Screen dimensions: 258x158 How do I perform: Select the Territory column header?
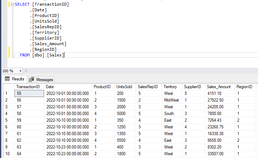[x=172, y=87]
